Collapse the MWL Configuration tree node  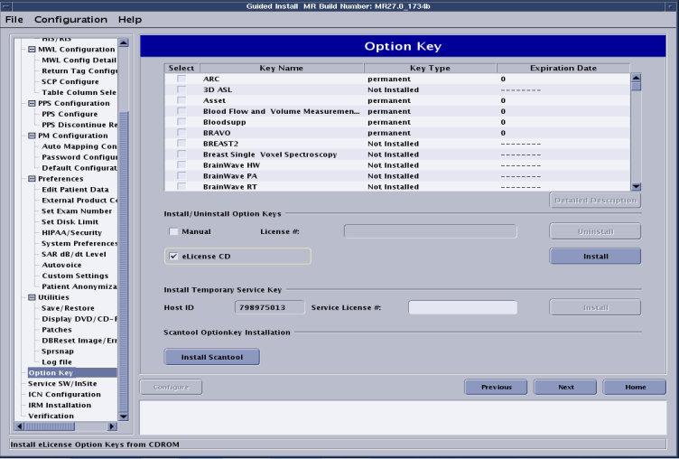pyautogui.click(x=33, y=49)
